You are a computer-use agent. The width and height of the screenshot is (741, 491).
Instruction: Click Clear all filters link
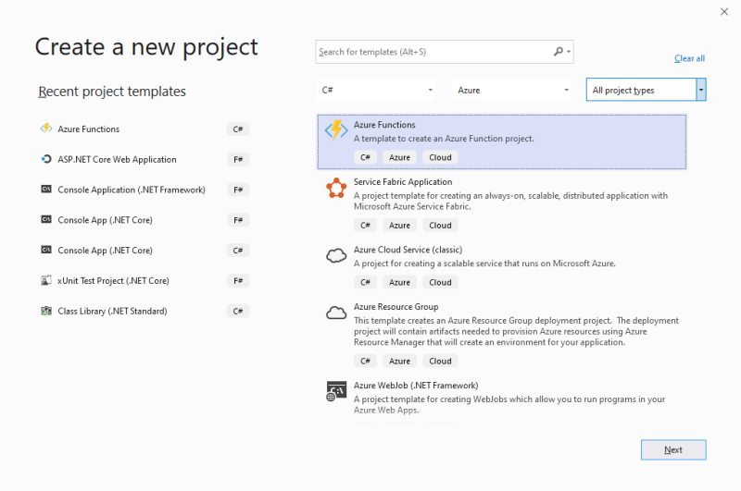[x=689, y=58]
